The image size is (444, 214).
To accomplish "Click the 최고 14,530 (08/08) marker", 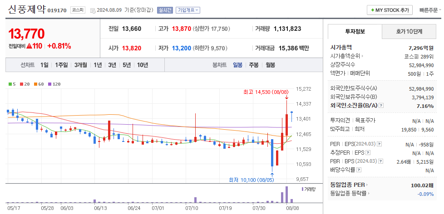I will [266, 92].
